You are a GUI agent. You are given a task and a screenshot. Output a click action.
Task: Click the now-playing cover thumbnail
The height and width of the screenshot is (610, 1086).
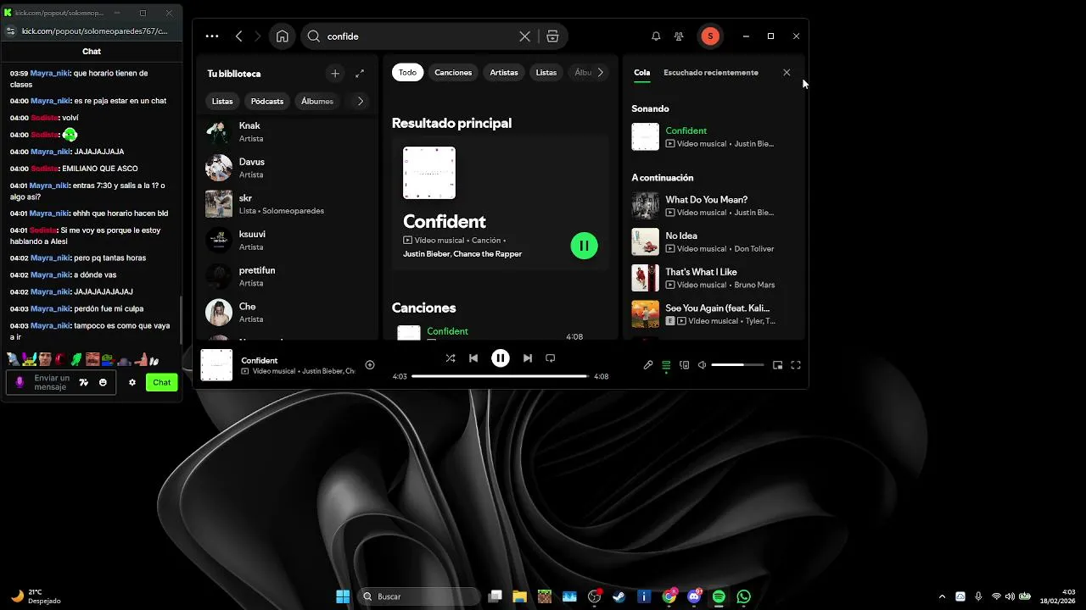216,365
